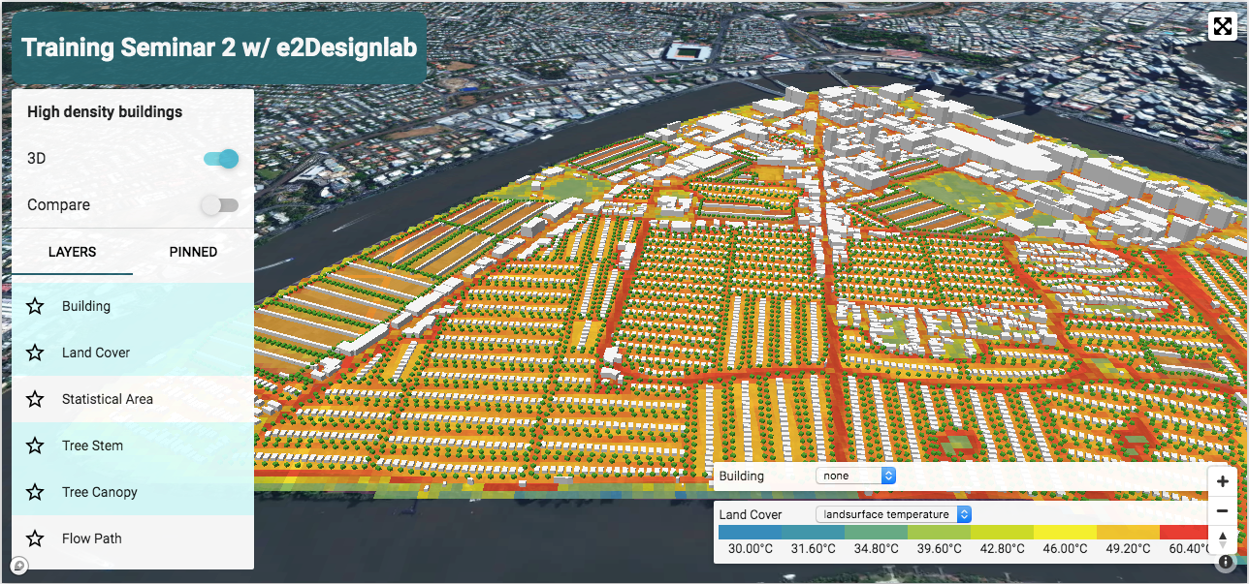
Task: Star the Land Cover layer
Action: click(35, 353)
